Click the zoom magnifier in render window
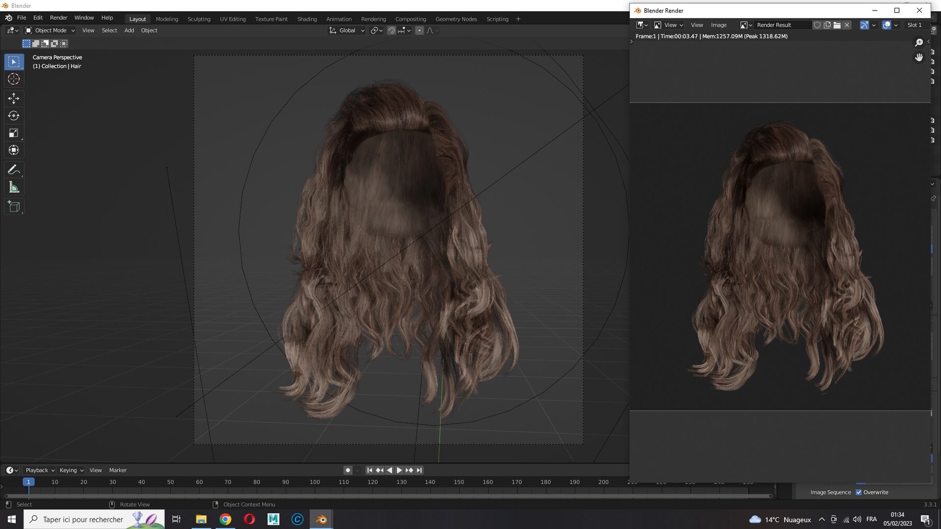The image size is (941, 529). coord(919,42)
